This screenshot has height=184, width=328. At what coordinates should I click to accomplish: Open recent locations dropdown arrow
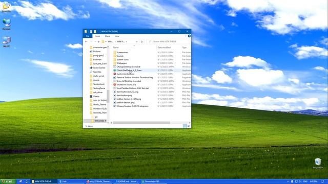[x=95, y=42]
